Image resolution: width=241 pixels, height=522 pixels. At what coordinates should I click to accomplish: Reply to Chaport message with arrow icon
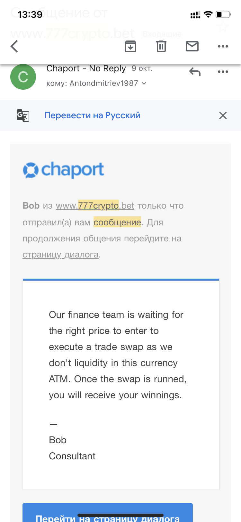tap(195, 72)
